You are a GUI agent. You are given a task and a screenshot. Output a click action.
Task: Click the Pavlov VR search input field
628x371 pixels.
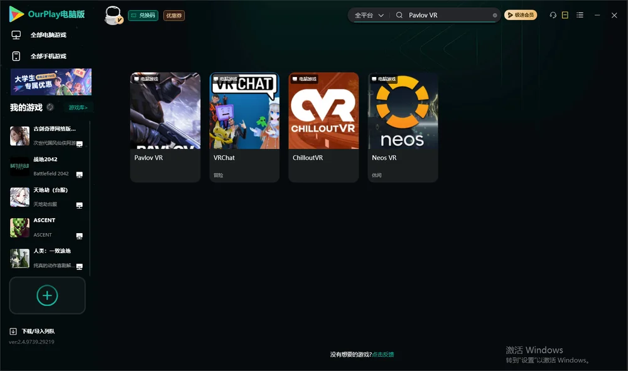[448, 15]
